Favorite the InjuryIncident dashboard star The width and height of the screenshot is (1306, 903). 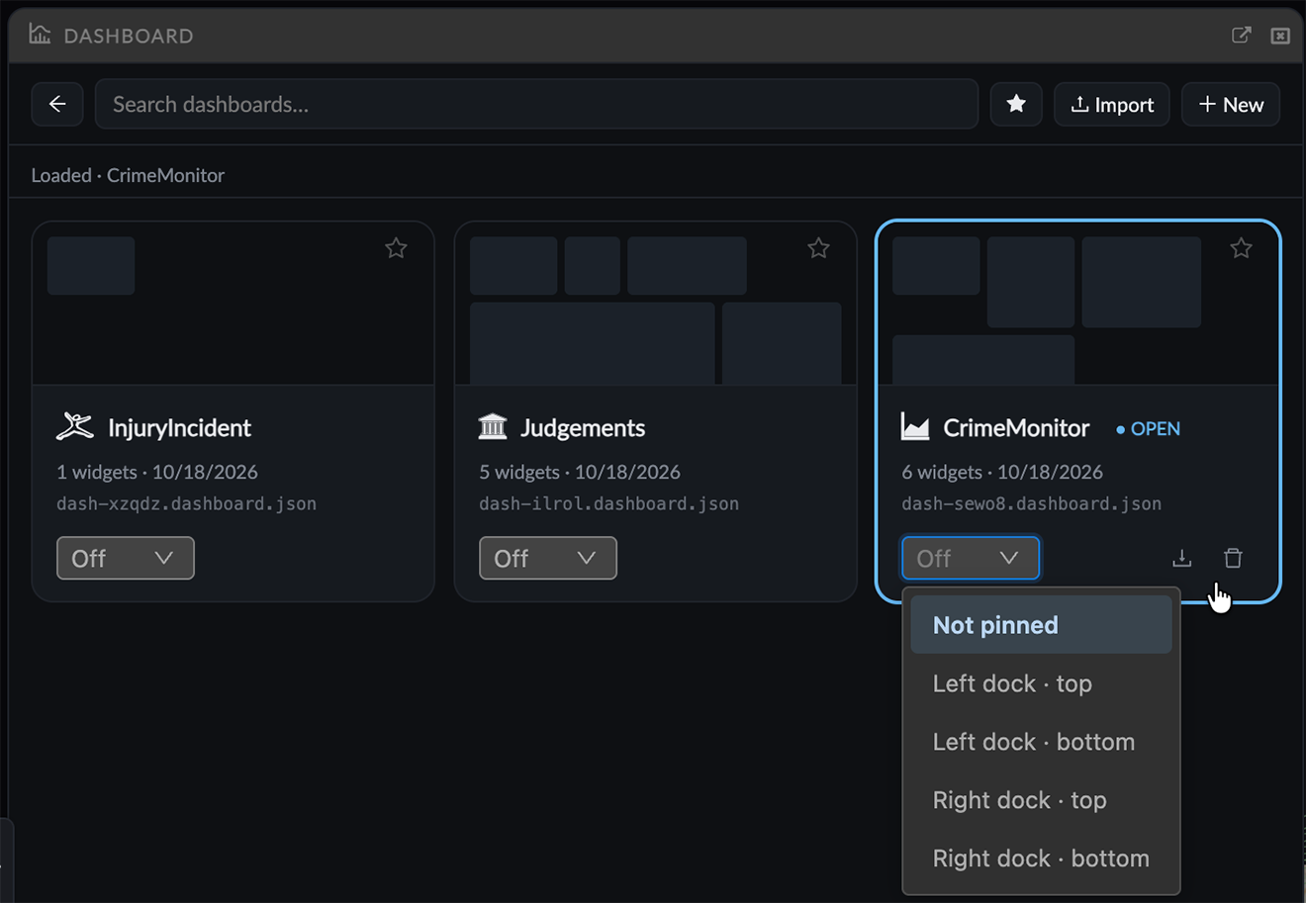[x=396, y=248]
